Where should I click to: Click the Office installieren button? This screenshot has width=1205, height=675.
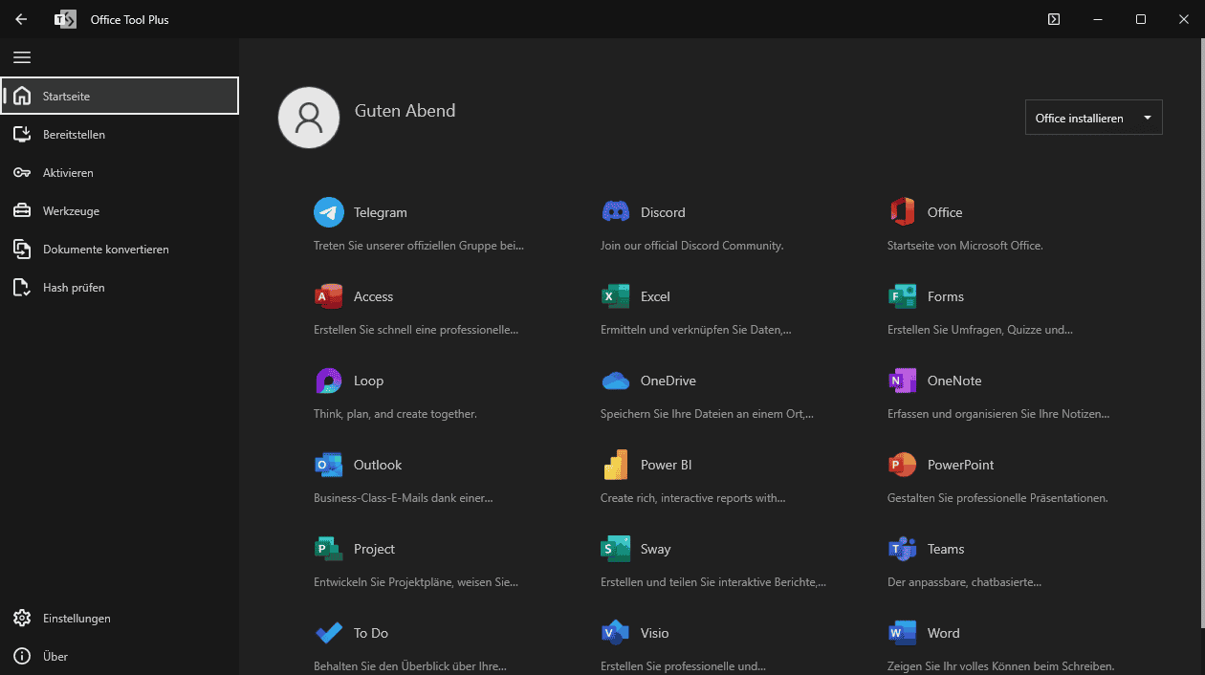tap(1094, 118)
